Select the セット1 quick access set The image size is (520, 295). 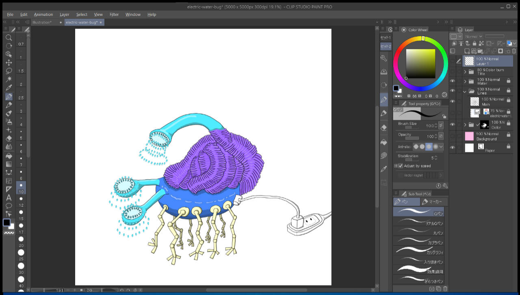coord(385,37)
